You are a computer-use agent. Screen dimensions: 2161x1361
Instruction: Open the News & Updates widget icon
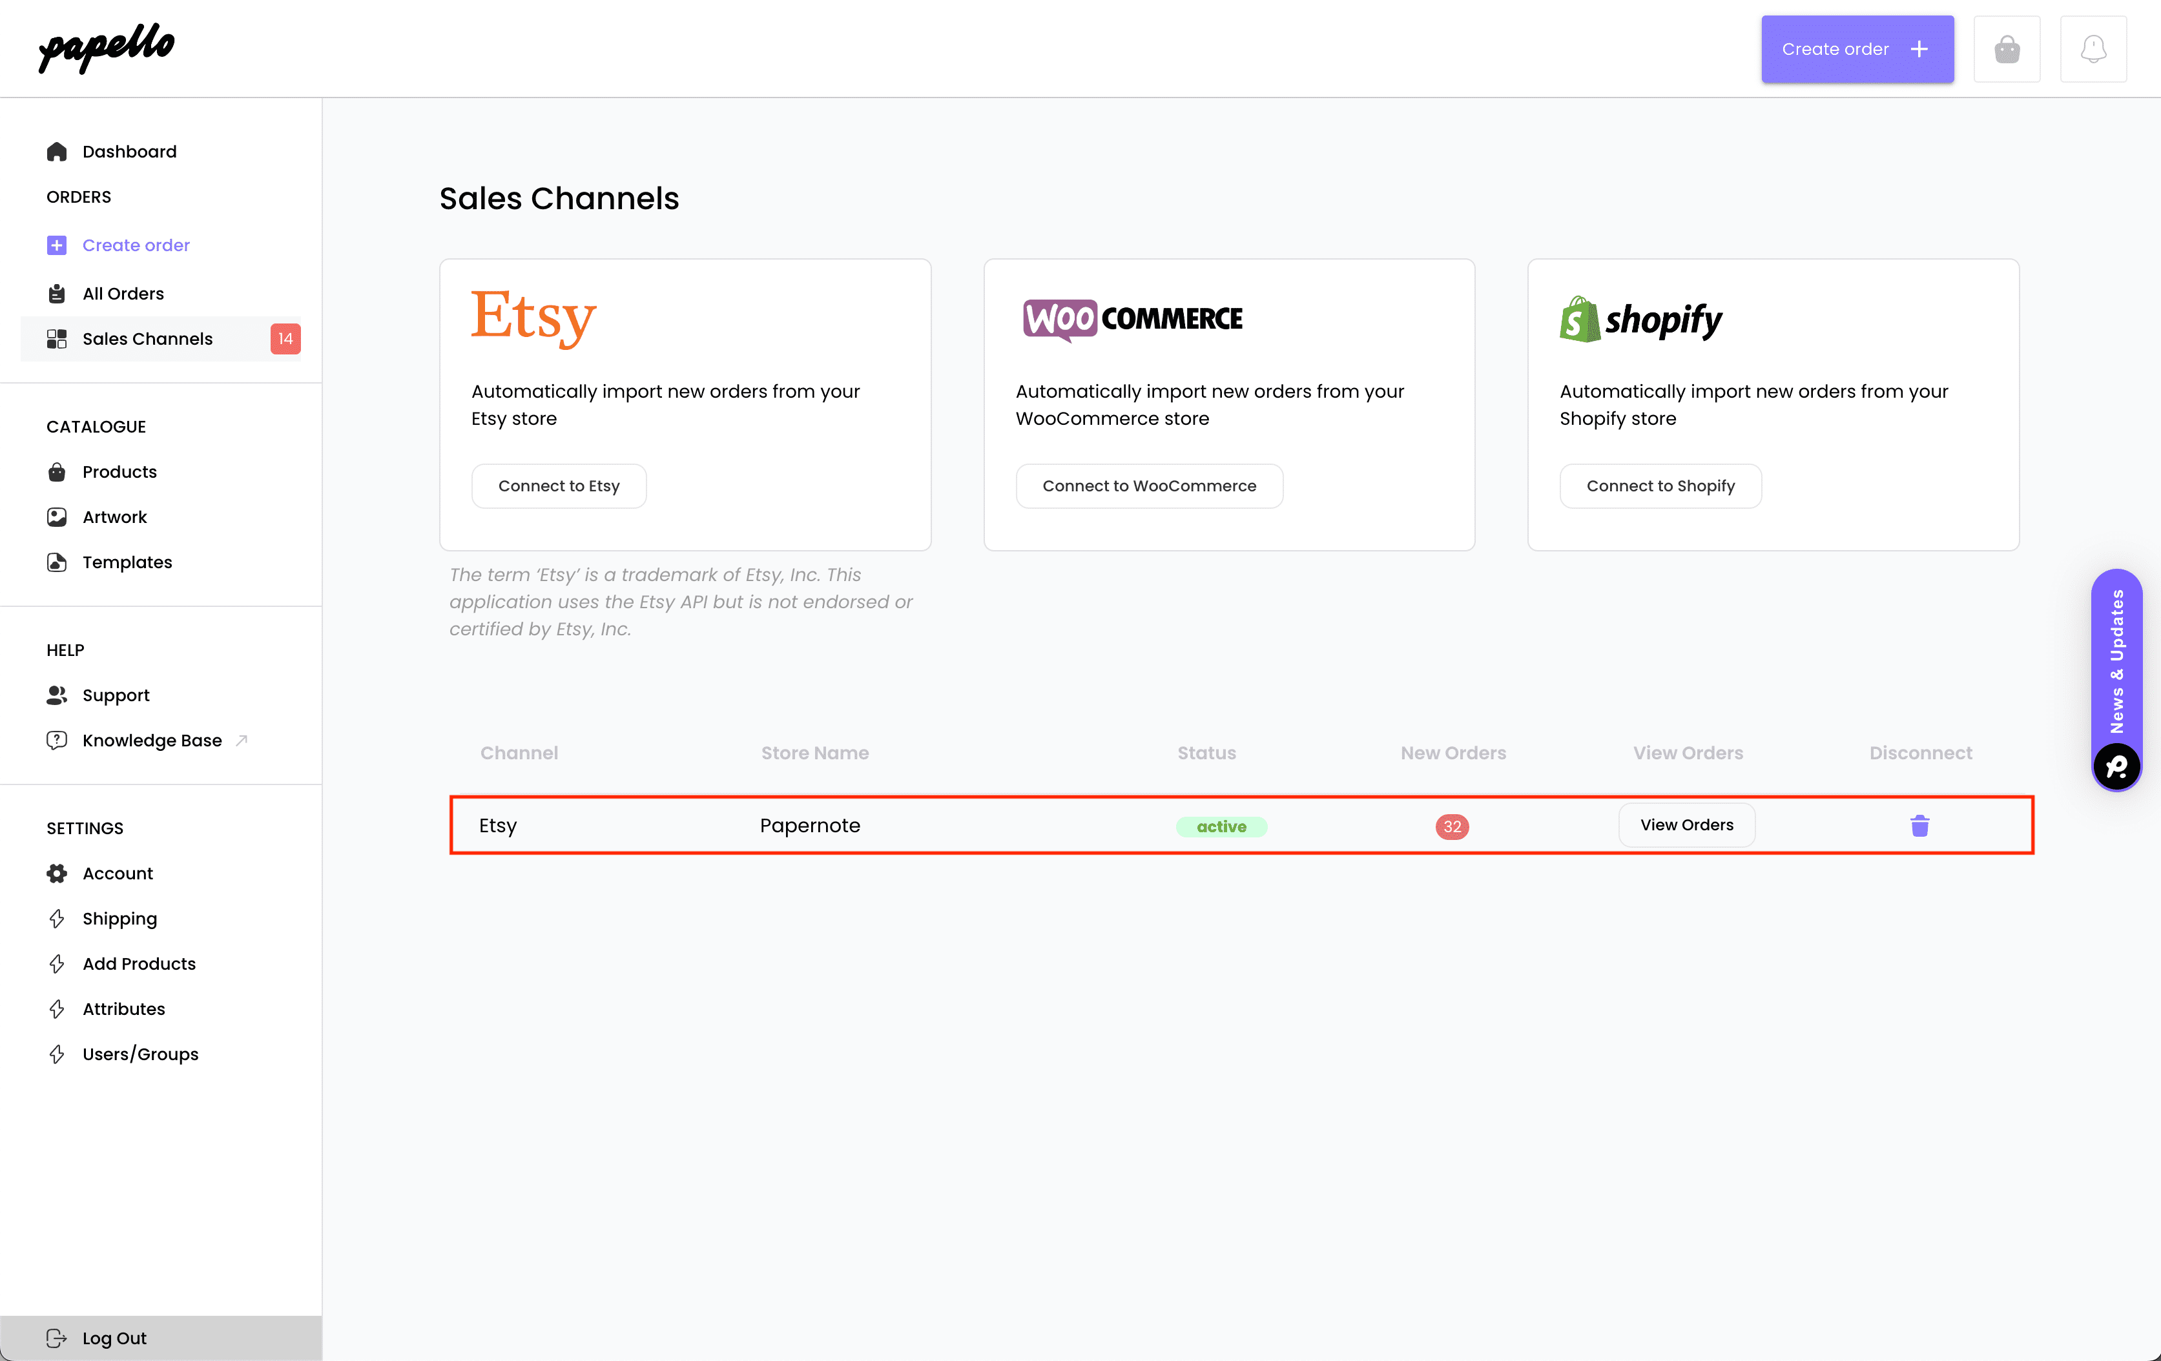(2116, 767)
